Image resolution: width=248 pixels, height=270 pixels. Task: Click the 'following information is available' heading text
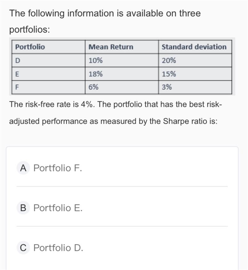coord(105,13)
